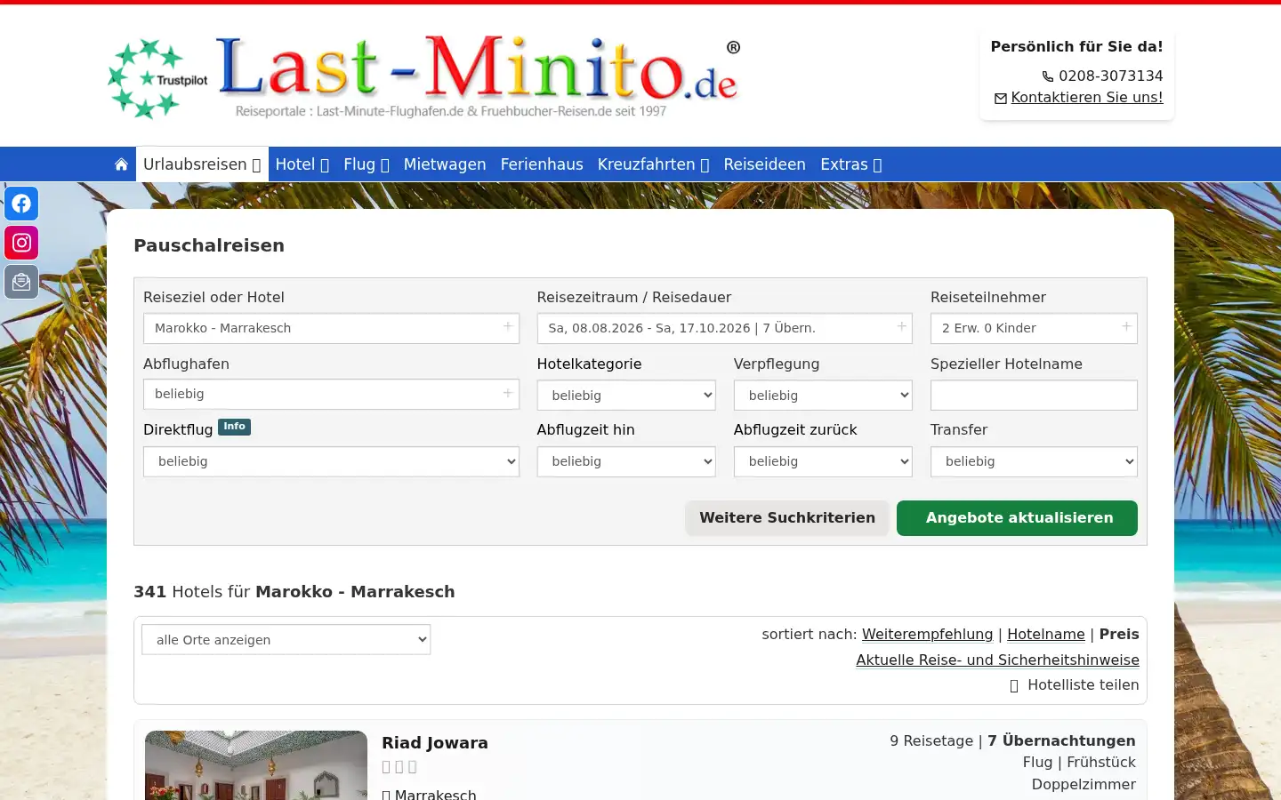The width and height of the screenshot is (1281, 800).
Task: Open the Abflugzeit zurück dropdown
Action: 823,461
